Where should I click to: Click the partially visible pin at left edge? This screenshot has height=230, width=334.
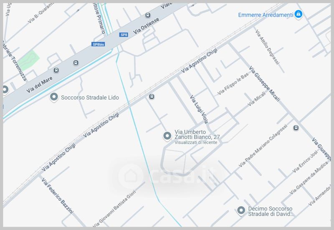click(x=5, y=89)
